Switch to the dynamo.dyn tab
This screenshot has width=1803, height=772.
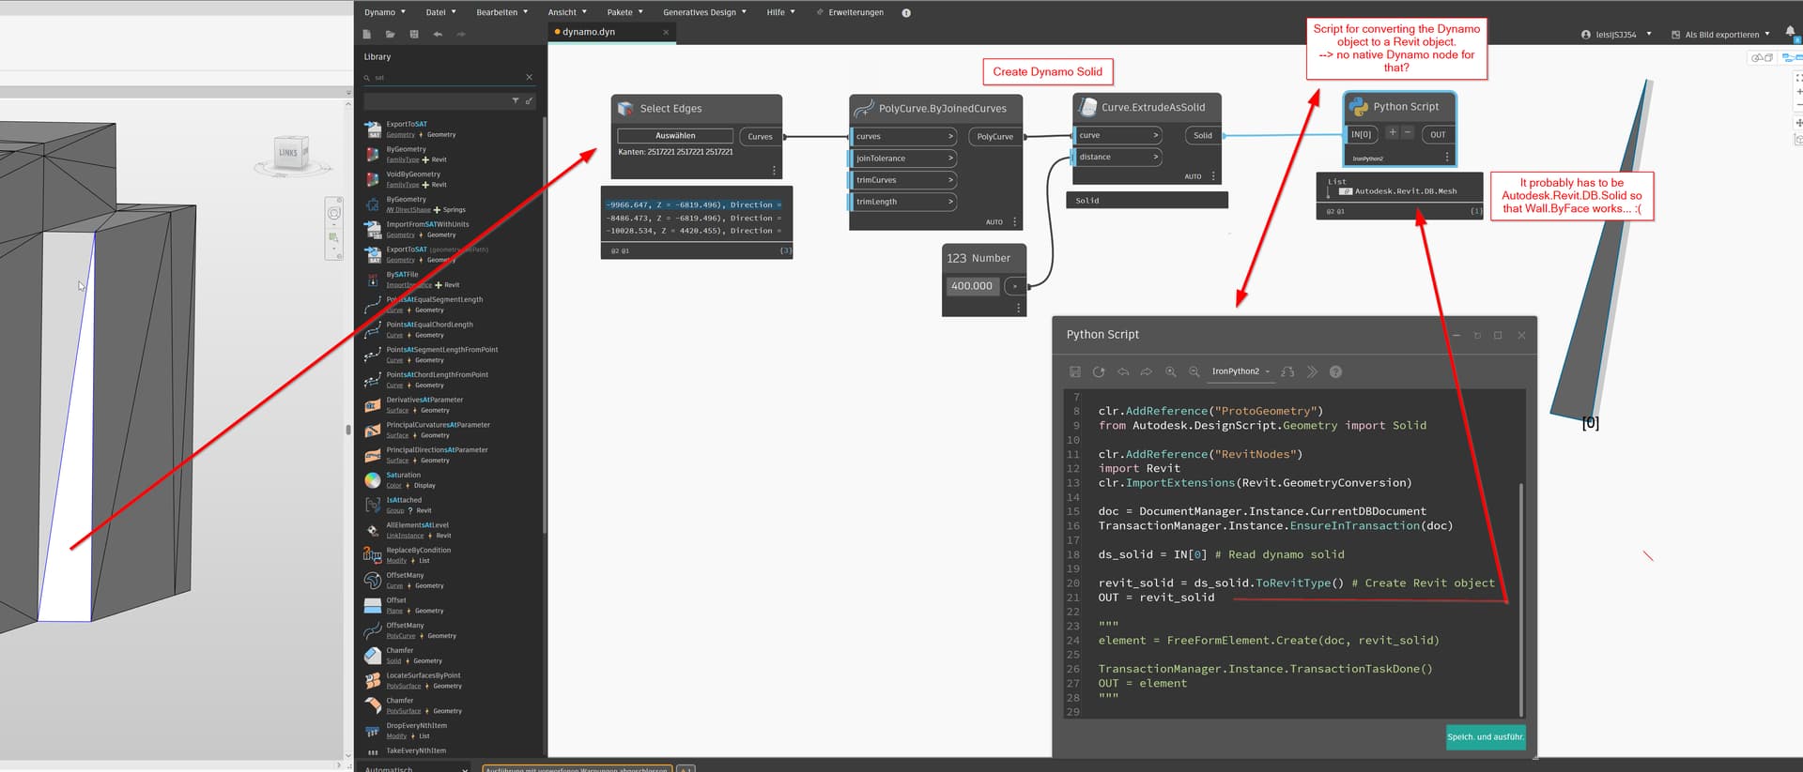coord(589,32)
